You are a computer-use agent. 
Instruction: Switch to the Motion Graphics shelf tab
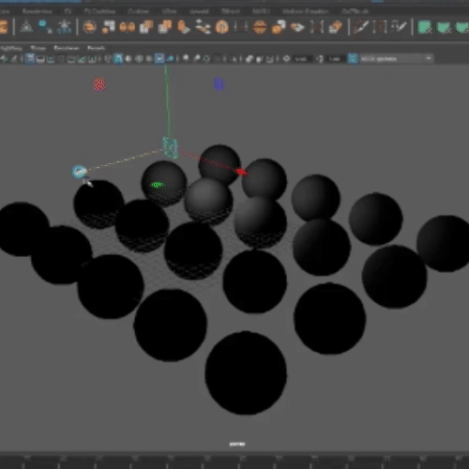(306, 11)
